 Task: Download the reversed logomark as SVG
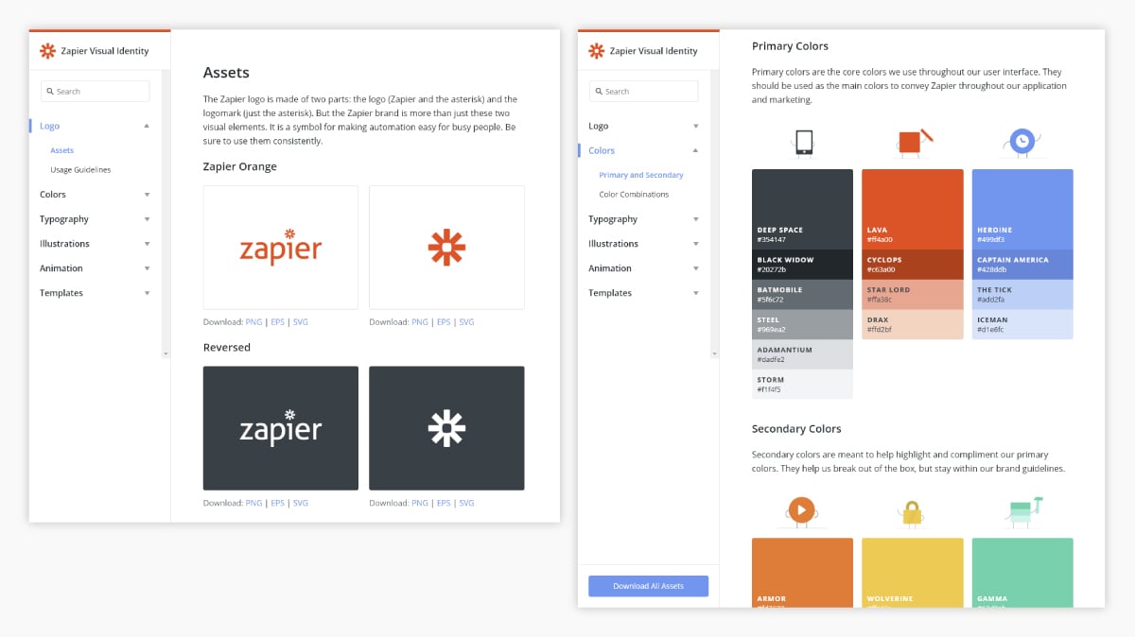click(466, 502)
